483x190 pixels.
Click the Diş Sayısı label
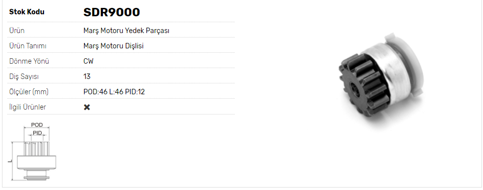[x=24, y=76]
